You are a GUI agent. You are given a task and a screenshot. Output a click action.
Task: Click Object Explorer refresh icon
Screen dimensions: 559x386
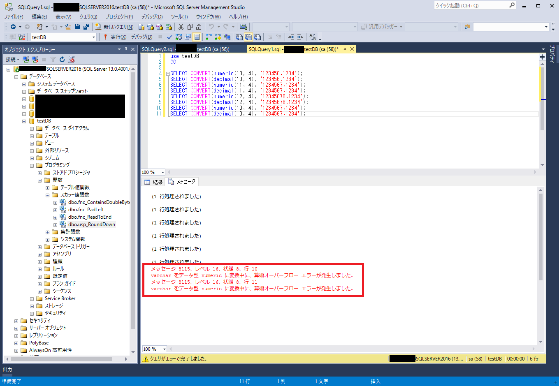[x=62, y=60]
